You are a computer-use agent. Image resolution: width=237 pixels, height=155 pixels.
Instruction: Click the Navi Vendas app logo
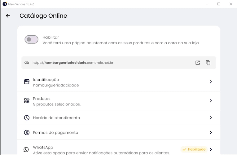tap(5, 4)
